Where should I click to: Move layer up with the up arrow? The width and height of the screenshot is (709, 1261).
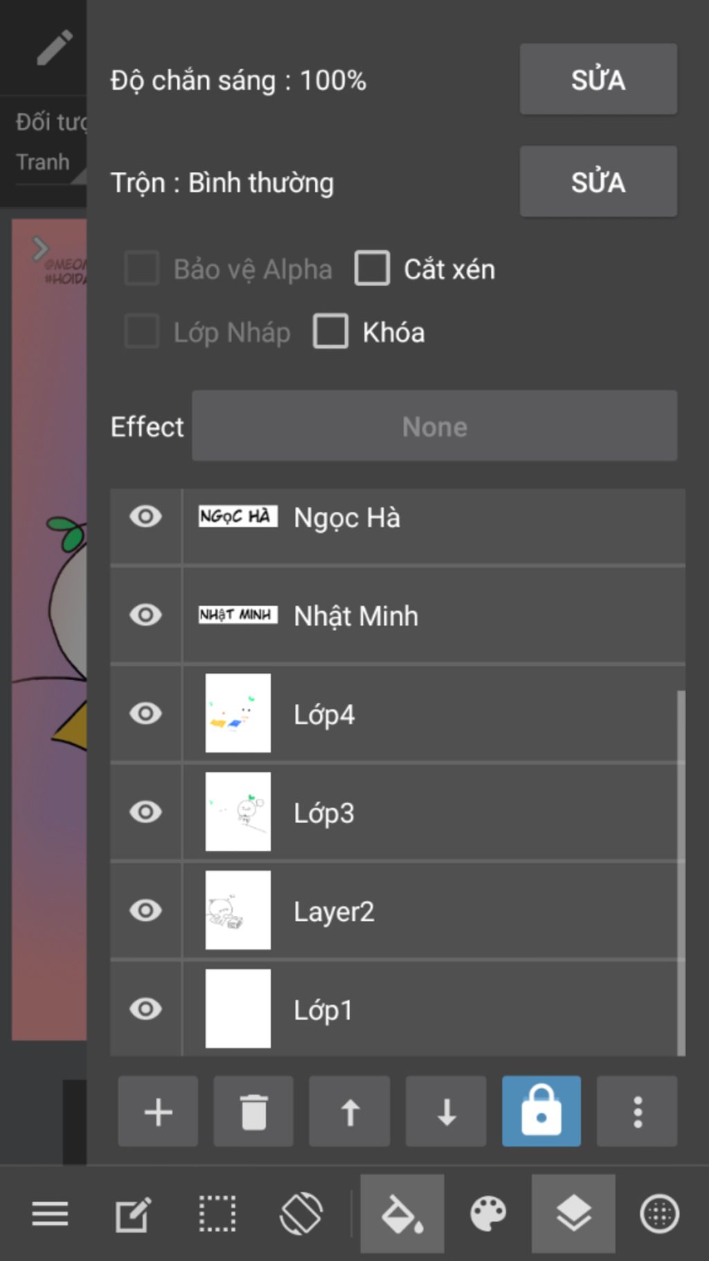(x=350, y=1111)
